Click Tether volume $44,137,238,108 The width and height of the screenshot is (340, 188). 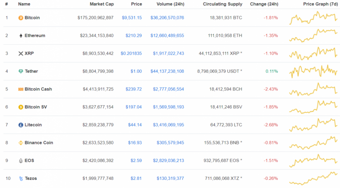tap(167, 71)
